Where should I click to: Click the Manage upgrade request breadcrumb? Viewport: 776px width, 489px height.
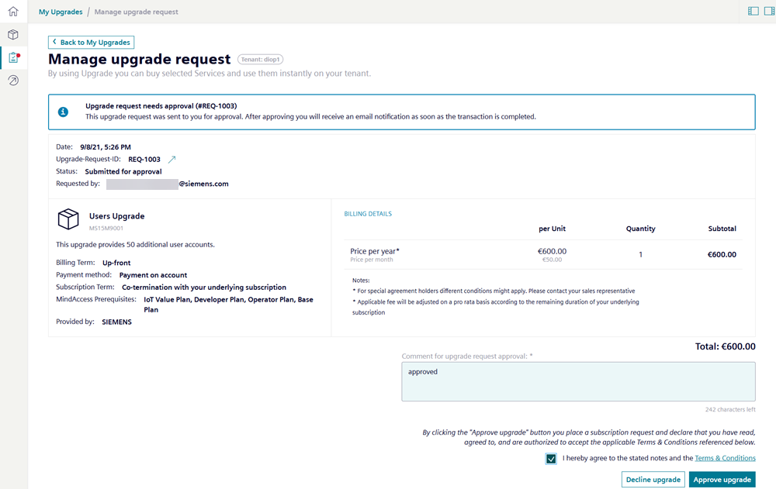[136, 12]
